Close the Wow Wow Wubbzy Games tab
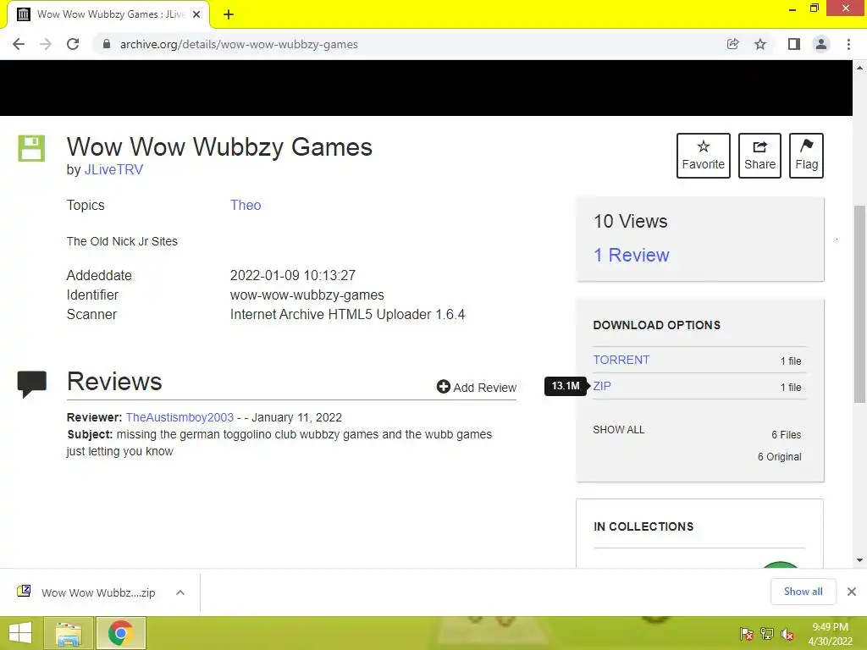Viewport: 867px width, 650px height. (x=196, y=14)
